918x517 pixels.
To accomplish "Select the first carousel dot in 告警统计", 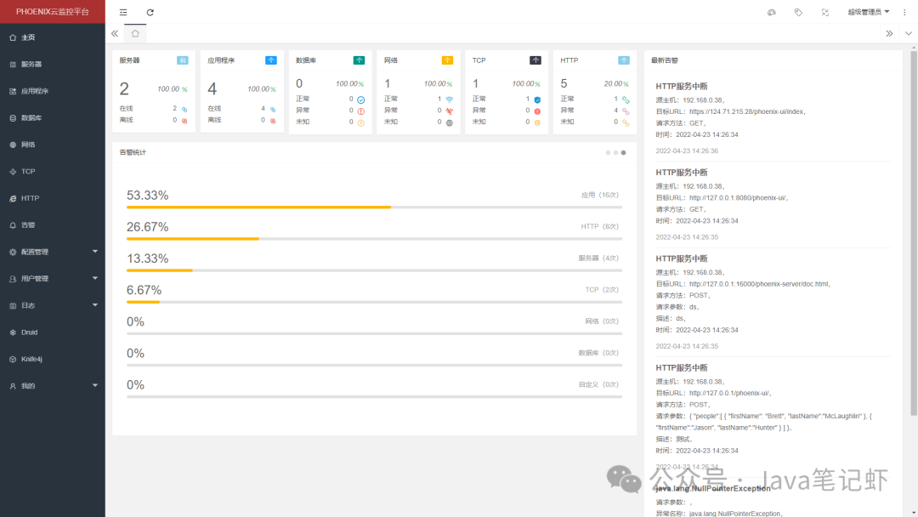I will (x=608, y=153).
